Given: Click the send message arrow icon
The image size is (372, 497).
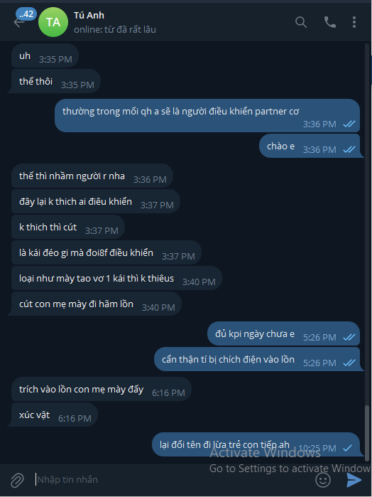Looking at the screenshot, I should 354,480.
